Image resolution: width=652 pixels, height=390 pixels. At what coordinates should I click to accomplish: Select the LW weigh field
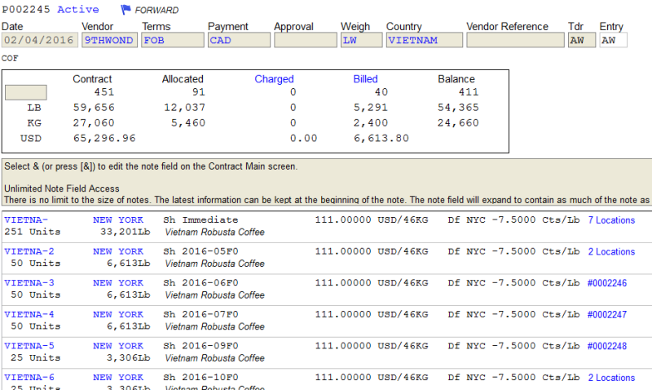tap(361, 40)
